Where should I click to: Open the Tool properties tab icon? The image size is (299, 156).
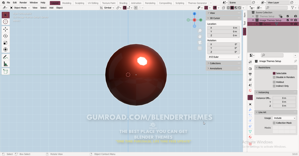pyautogui.click(x=250, y=62)
